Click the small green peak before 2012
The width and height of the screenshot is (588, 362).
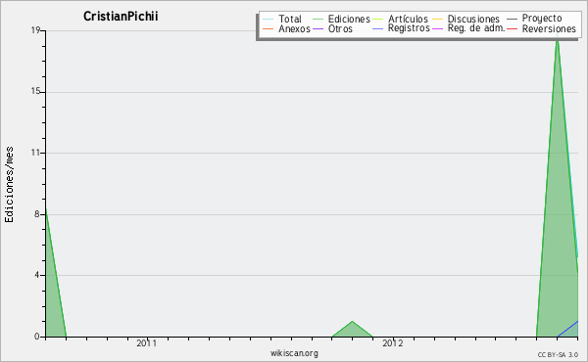pos(352,330)
